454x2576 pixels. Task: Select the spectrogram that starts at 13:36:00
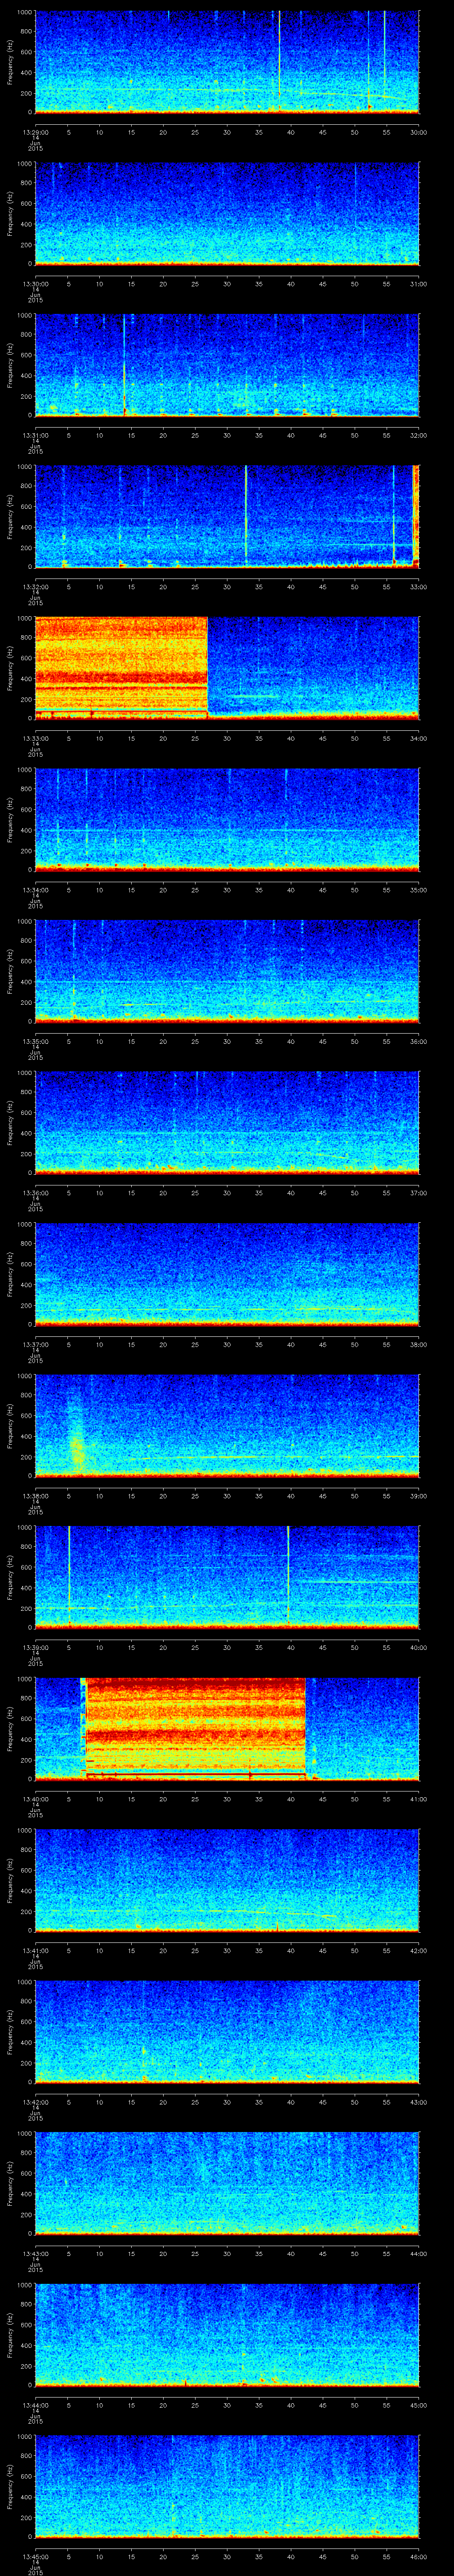[x=227, y=1122]
